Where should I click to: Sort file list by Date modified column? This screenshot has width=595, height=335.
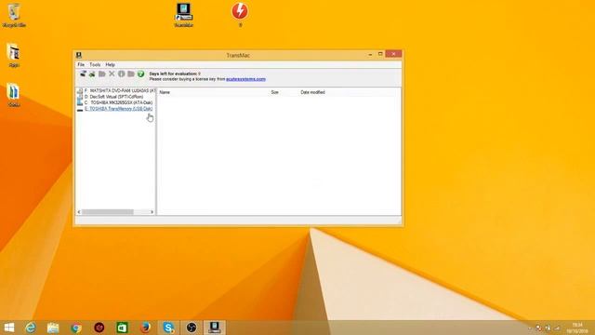pyautogui.click(x=312, y=92)
